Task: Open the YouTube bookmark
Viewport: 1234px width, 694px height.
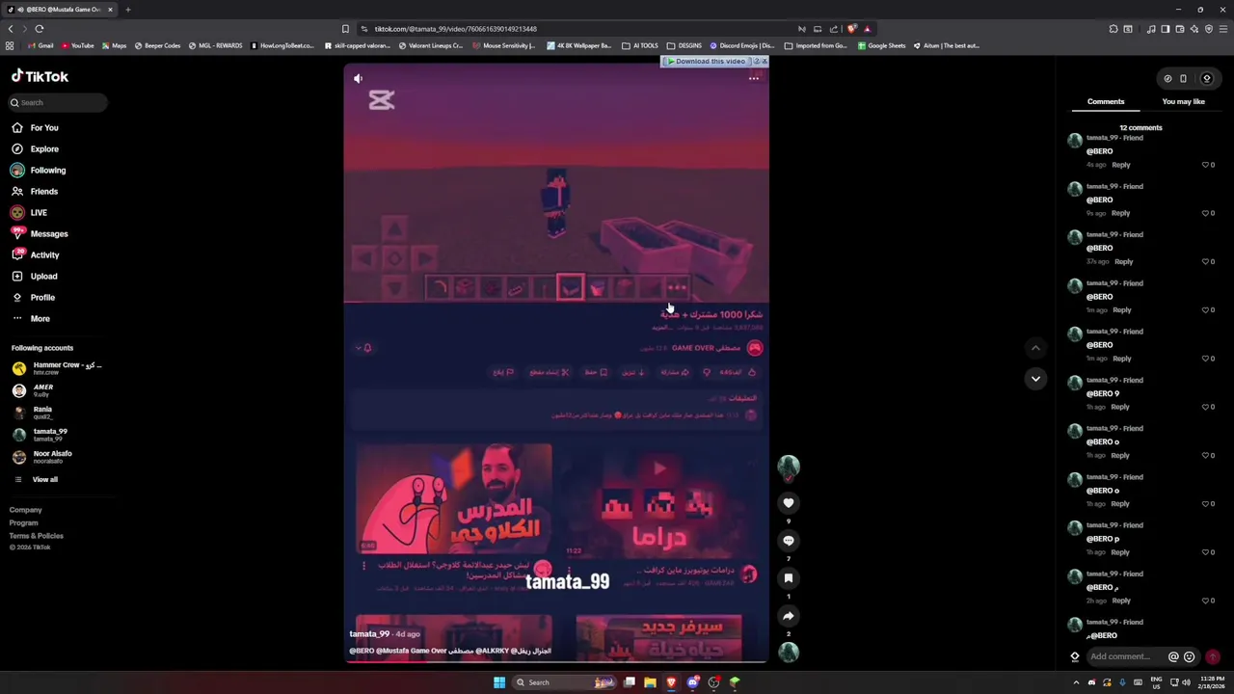Action: (78, 45)
